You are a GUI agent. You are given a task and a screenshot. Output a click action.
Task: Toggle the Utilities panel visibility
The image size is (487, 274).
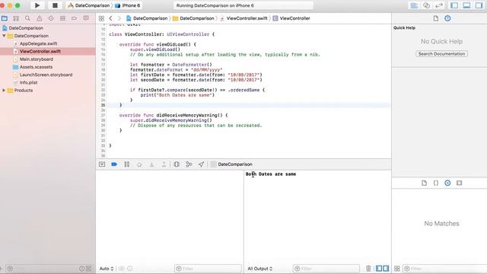pos(479,5)
